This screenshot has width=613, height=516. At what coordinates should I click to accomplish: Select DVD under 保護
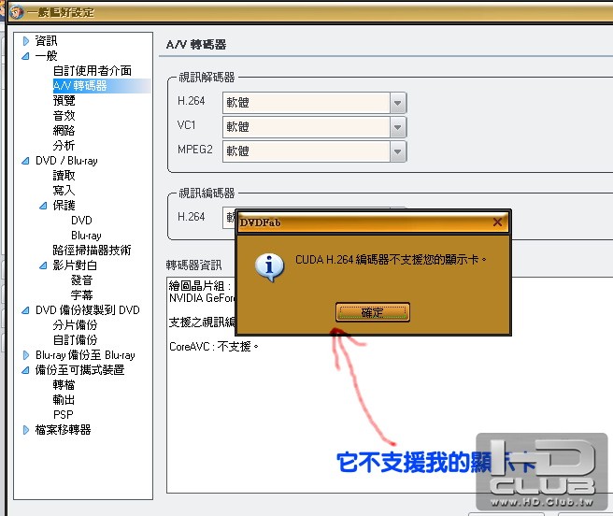pos(81,221)
